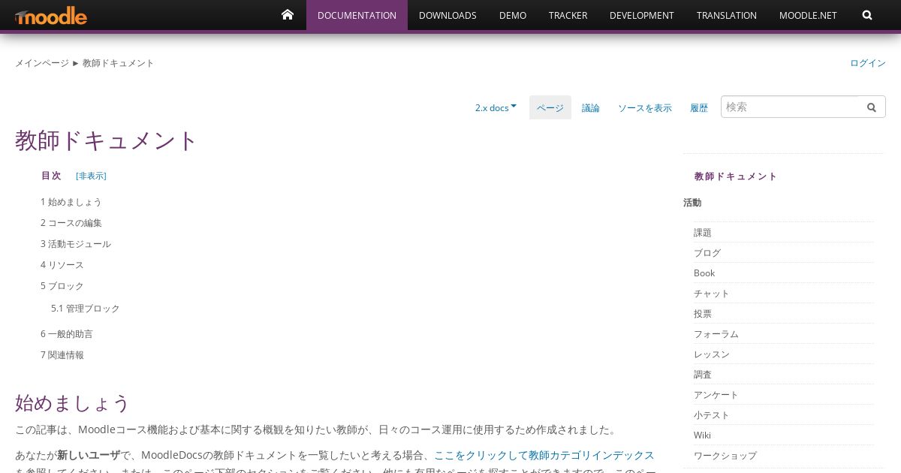This screenshot has height=473, width=901.
Task: Open ブログ in sidebar
Action: pyautogui.click(x=707, y=253)
